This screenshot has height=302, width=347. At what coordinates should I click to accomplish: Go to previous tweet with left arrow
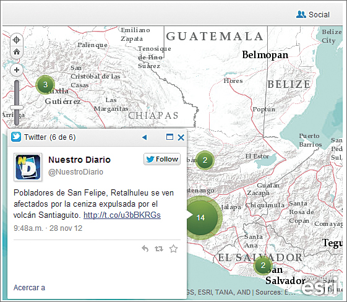coord(145,137)
